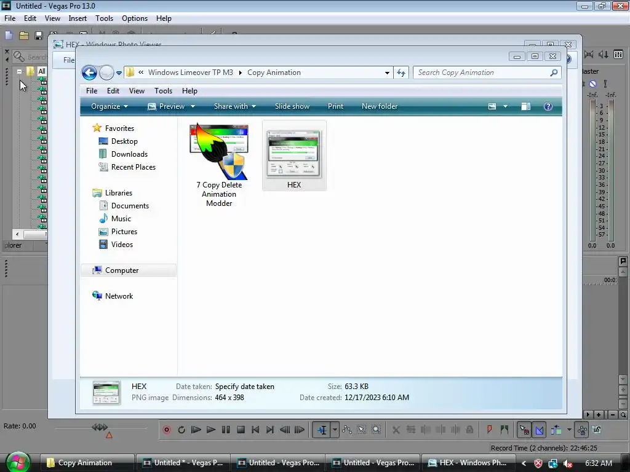Select 7 Copy Delete Animation Modder file
Image resolution: width=630 pixels, height=472 pixels.
click(x=219, y=165)
